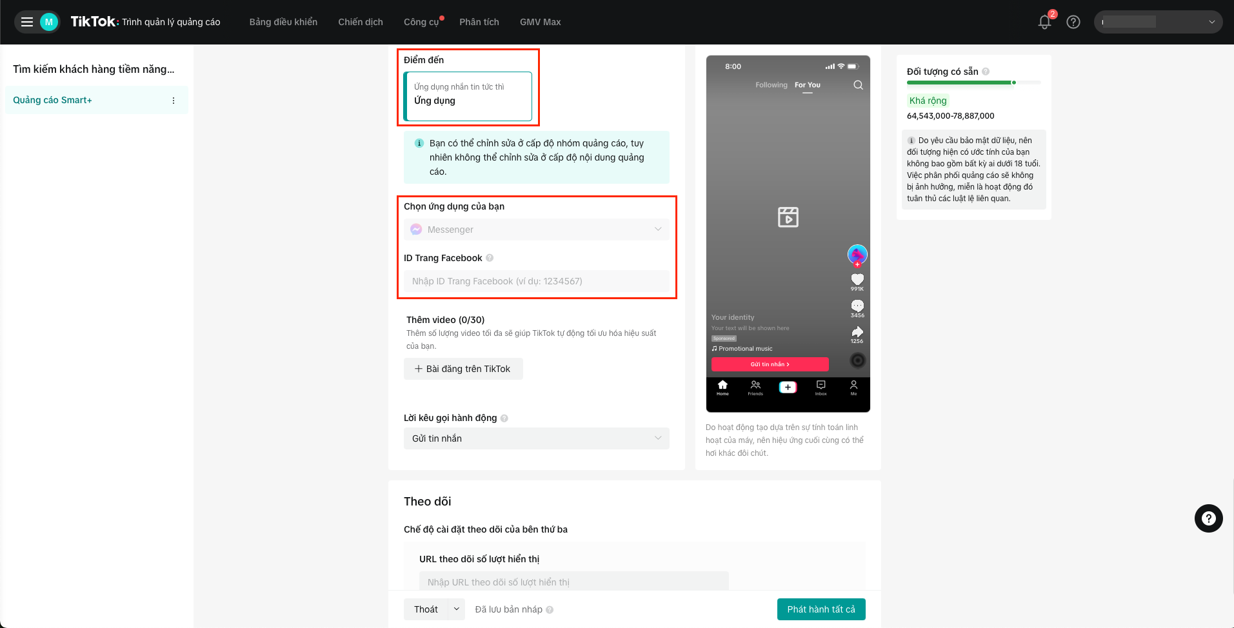Click the three-dot menu beside Quảng cáo Smart+
Viewport: 1234px width, 628px height.
tap(174, 101)
